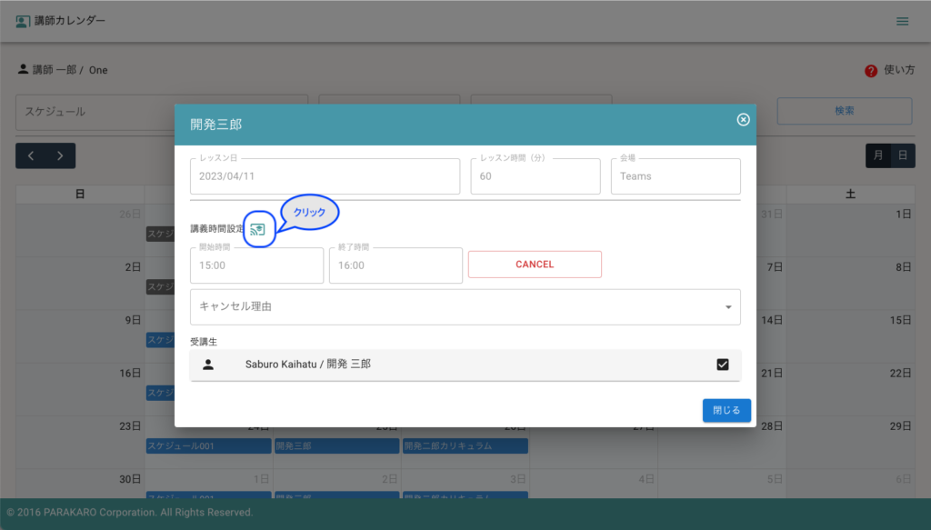This screenshot has height=530, width=931.
Task: Click the 終了時間 16:00 field
Action: [x=395, y=265]
